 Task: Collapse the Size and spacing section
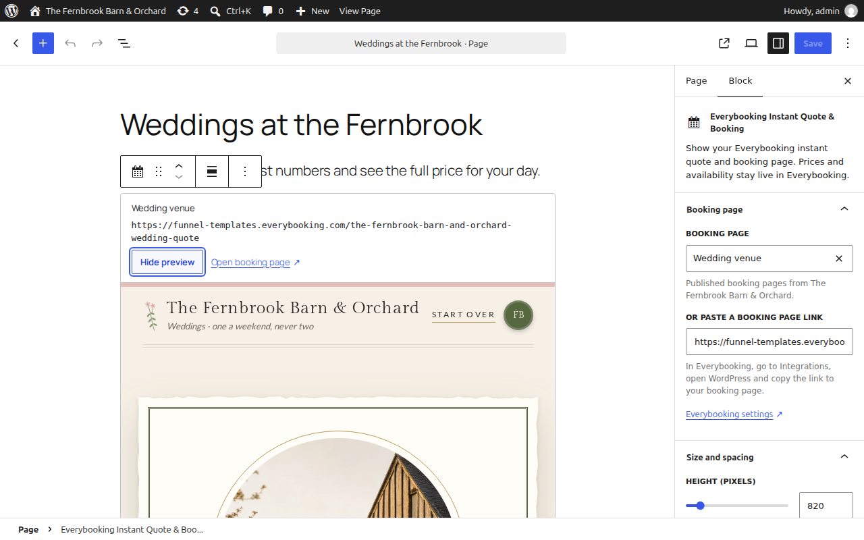pyautogui.click(x=769, y=457)
